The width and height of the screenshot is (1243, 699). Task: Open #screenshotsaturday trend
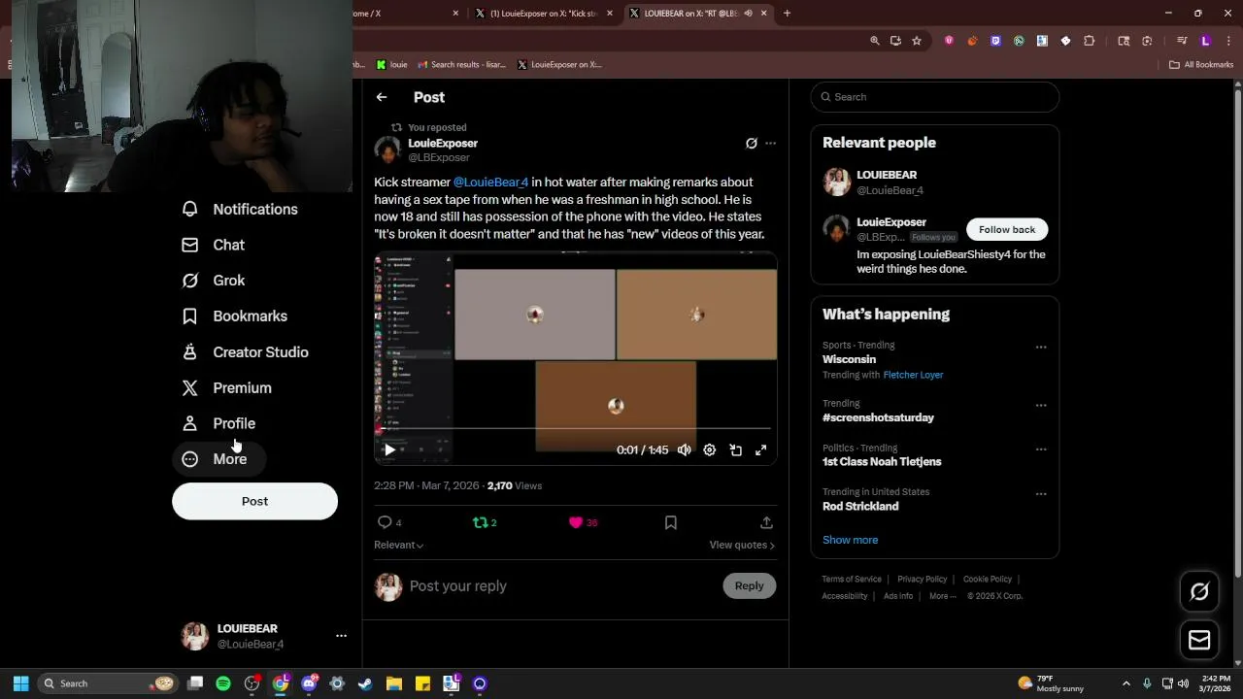click(878, 417)
